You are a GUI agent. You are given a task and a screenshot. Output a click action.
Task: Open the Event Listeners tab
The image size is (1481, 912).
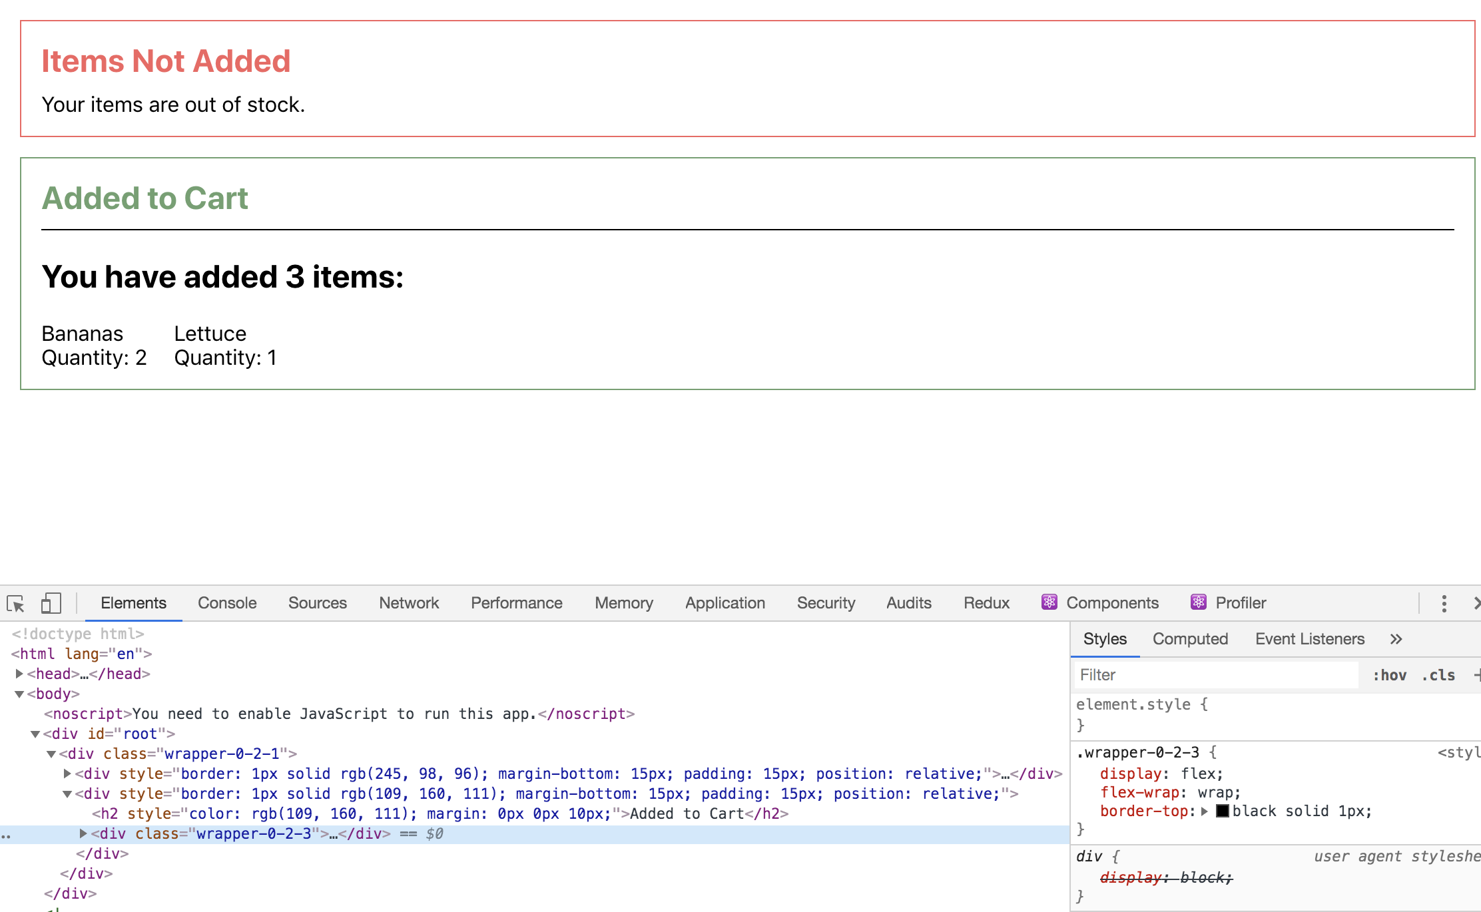pos(1310,639)
